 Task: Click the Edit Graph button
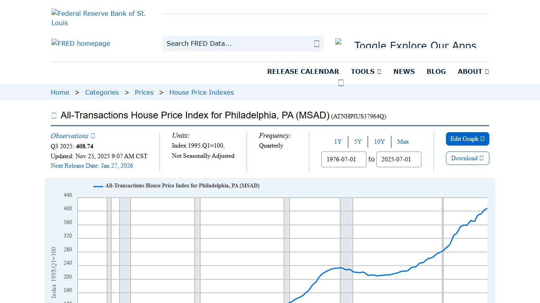click(467, 139)
